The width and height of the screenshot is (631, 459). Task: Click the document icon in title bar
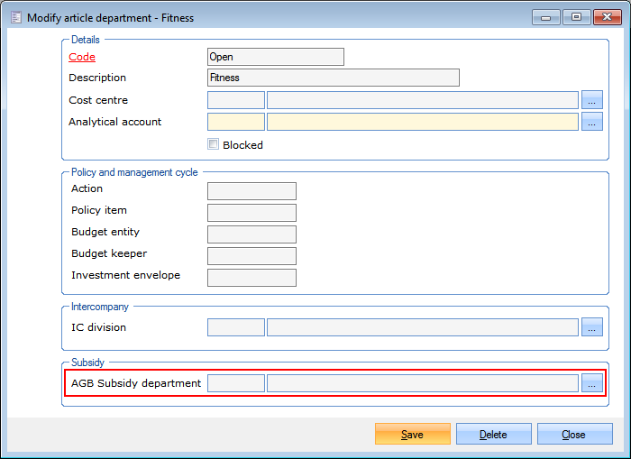[x=15, y=17]
